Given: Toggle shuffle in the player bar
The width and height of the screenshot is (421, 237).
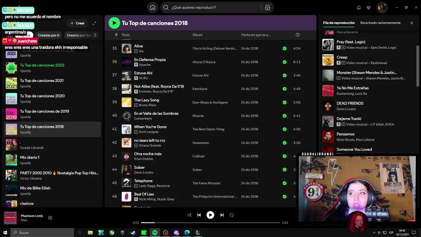Looking at the screenshot, I should pyautogui.click(x=189, y=215).
